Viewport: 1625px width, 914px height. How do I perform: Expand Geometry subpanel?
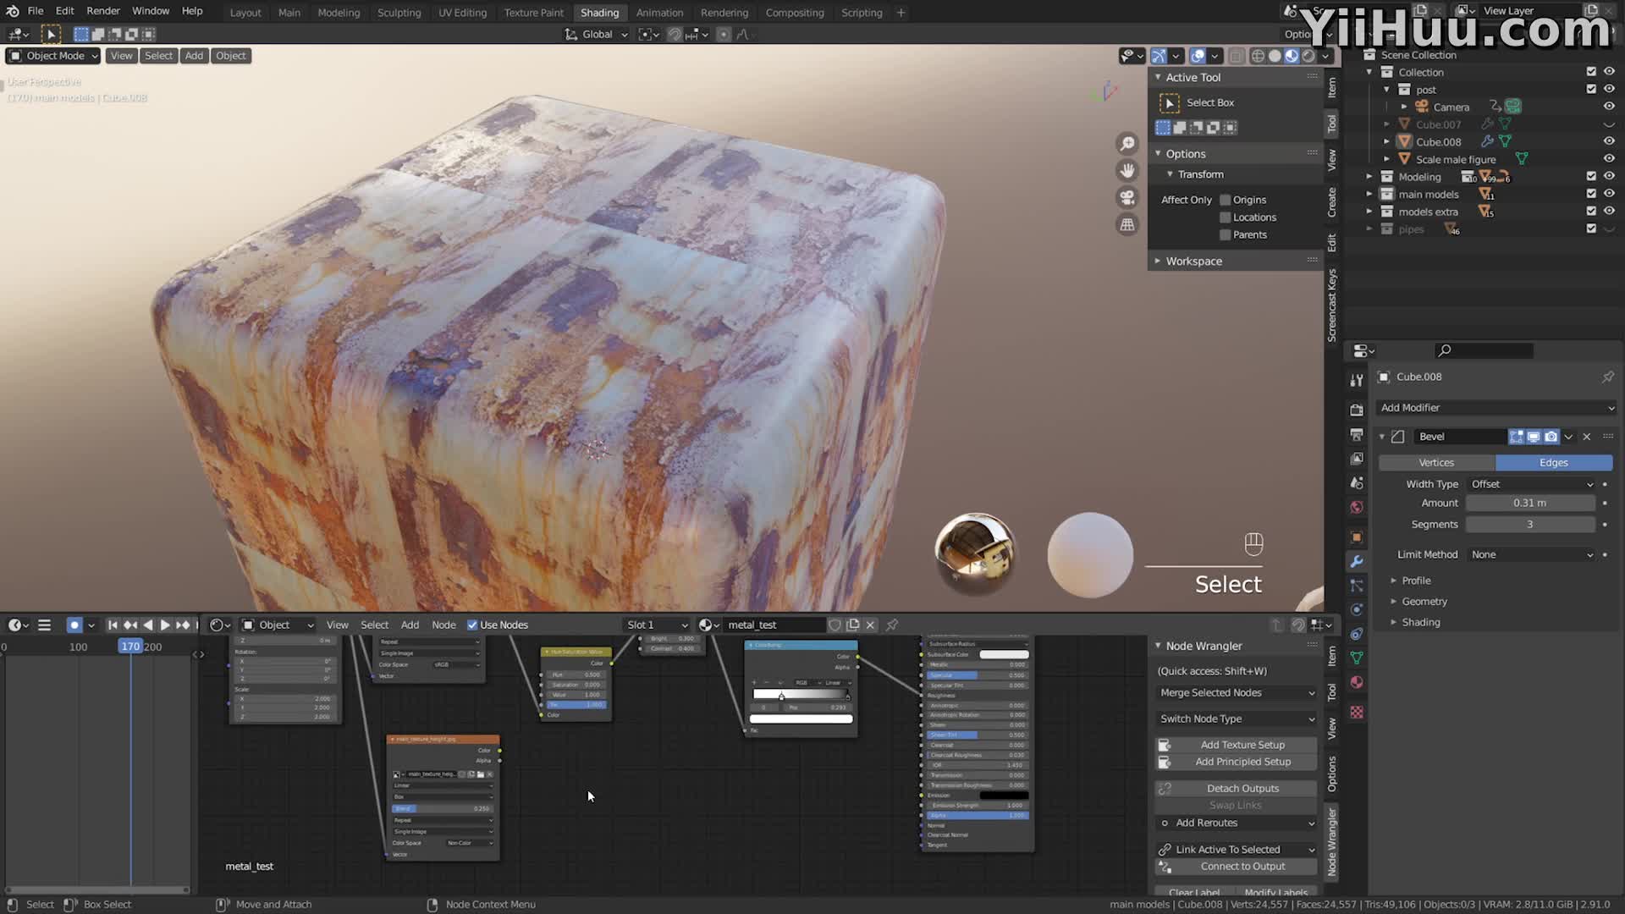(1424, 602)
